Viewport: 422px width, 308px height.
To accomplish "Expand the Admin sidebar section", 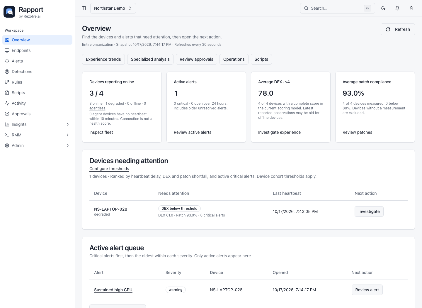I will pyautogui.click(x=37, y=145).
